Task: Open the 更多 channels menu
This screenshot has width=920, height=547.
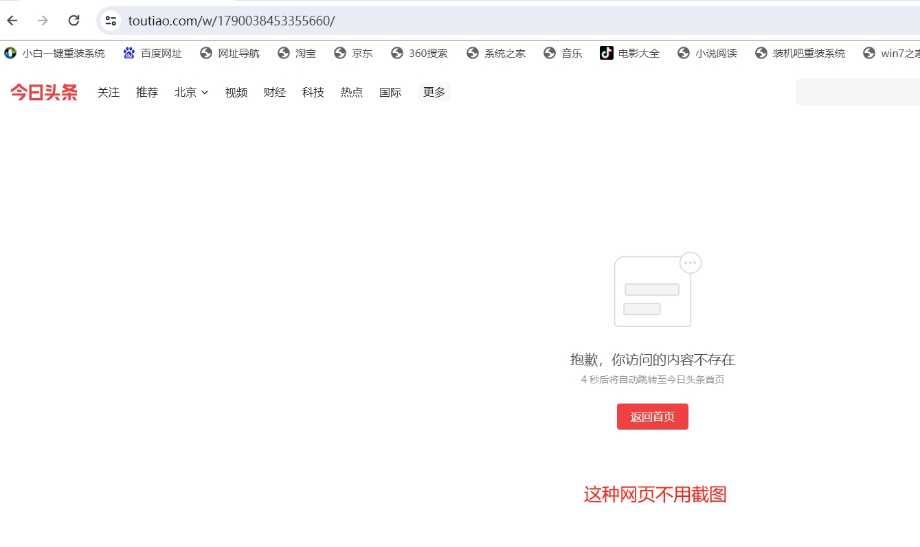Action: 434,92
